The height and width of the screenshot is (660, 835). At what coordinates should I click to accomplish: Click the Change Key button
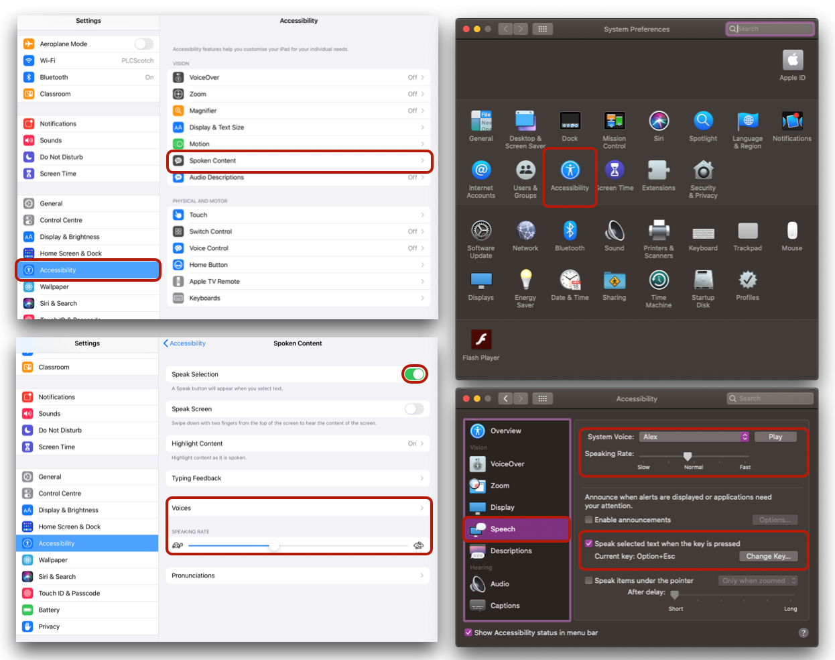pyautogui.click(x=768, y=556)
